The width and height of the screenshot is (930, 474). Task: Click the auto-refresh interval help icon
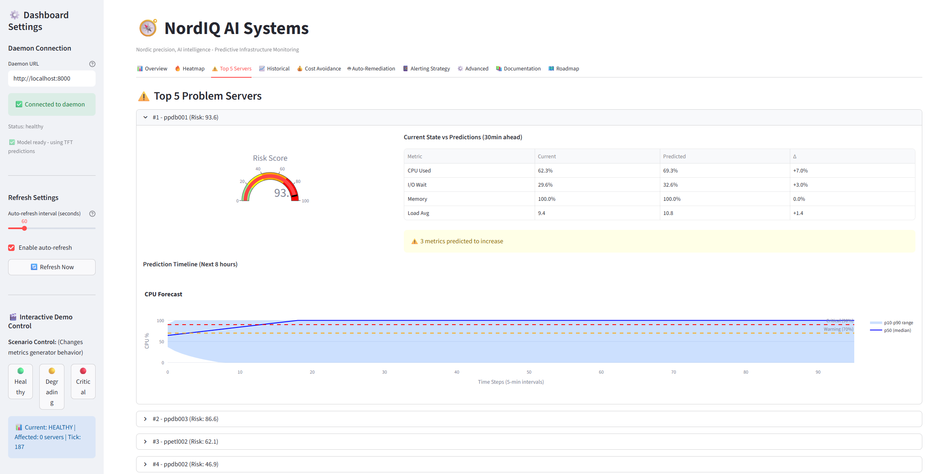pyautogui.click(x=92, y=214)
